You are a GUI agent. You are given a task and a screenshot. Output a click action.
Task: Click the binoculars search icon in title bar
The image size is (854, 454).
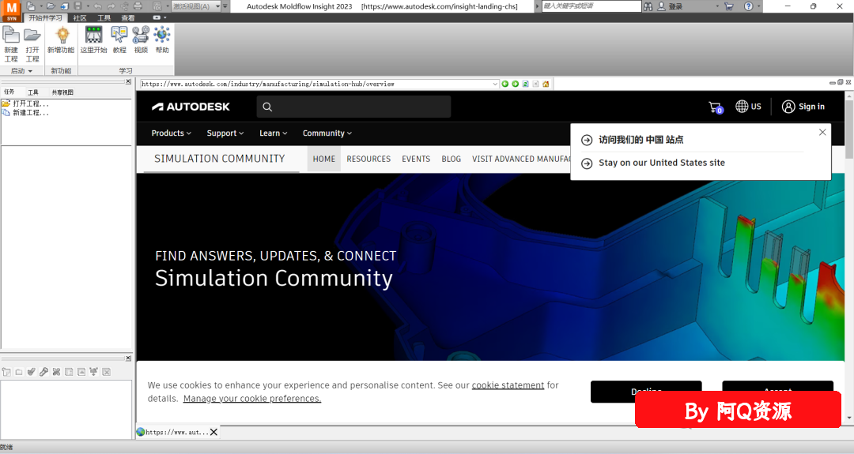coord(648,6)
